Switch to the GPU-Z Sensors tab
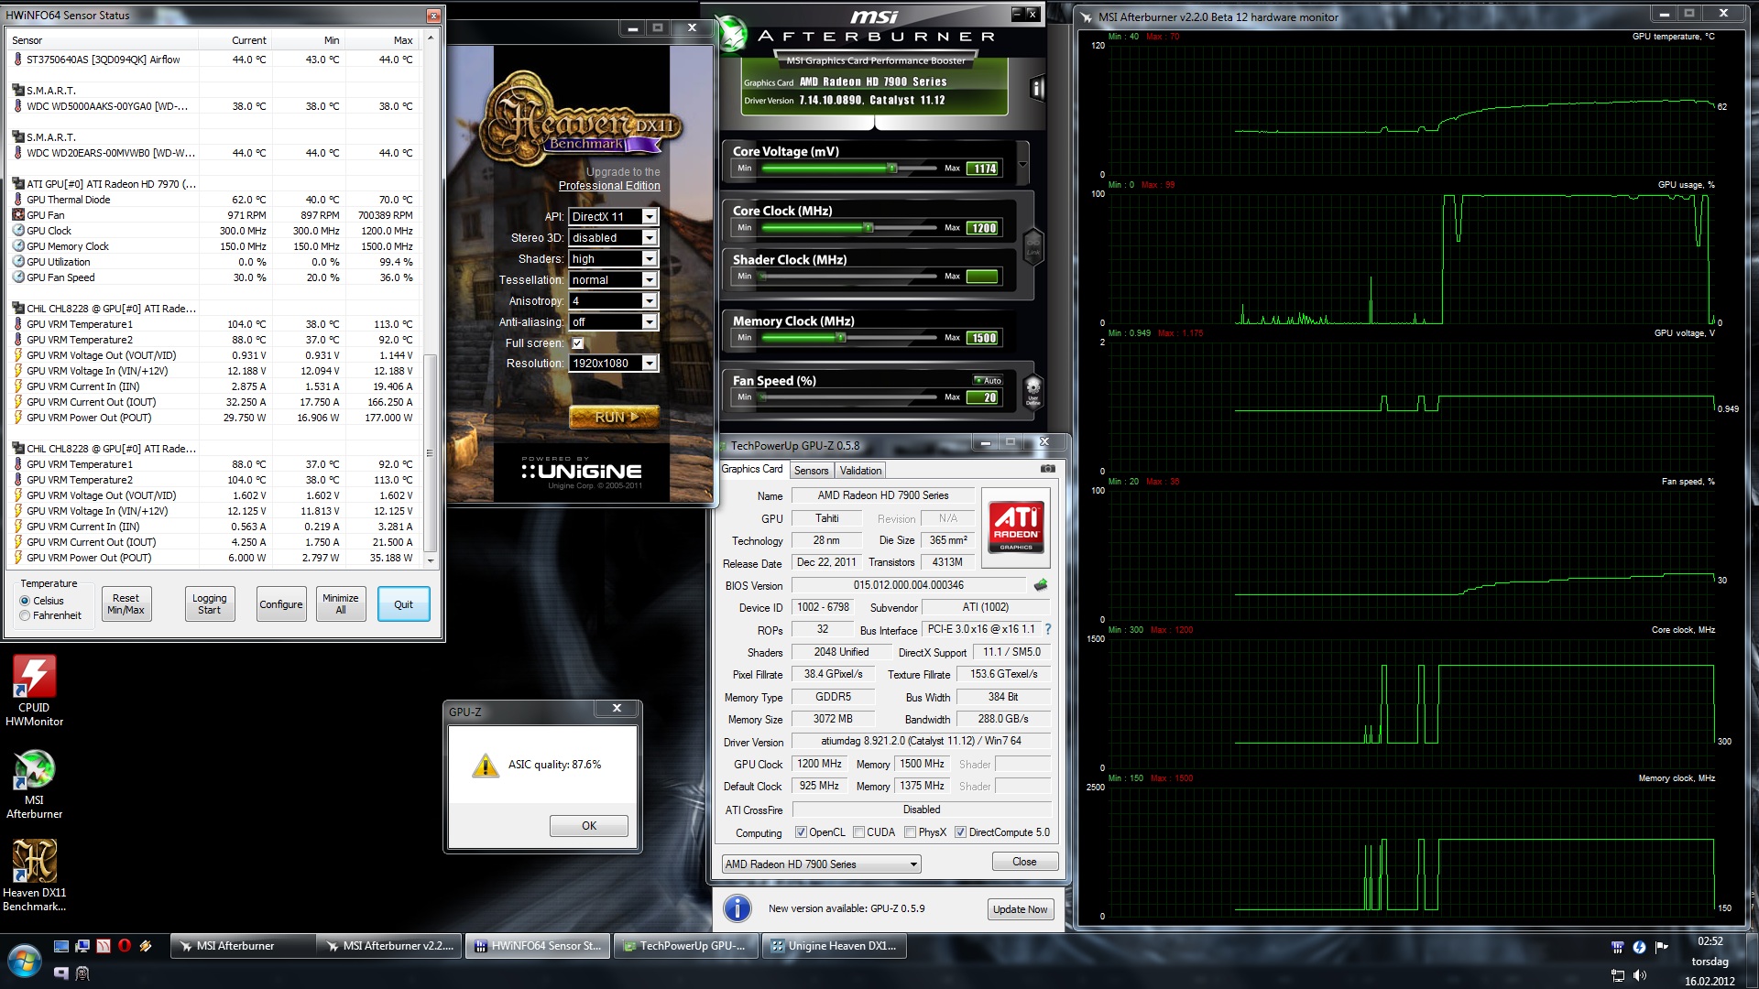Screen dimensions: 1759x989 pos(811,471)
